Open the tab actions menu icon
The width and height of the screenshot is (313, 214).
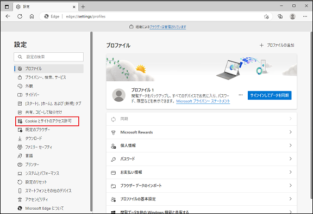tap(7, 7)
